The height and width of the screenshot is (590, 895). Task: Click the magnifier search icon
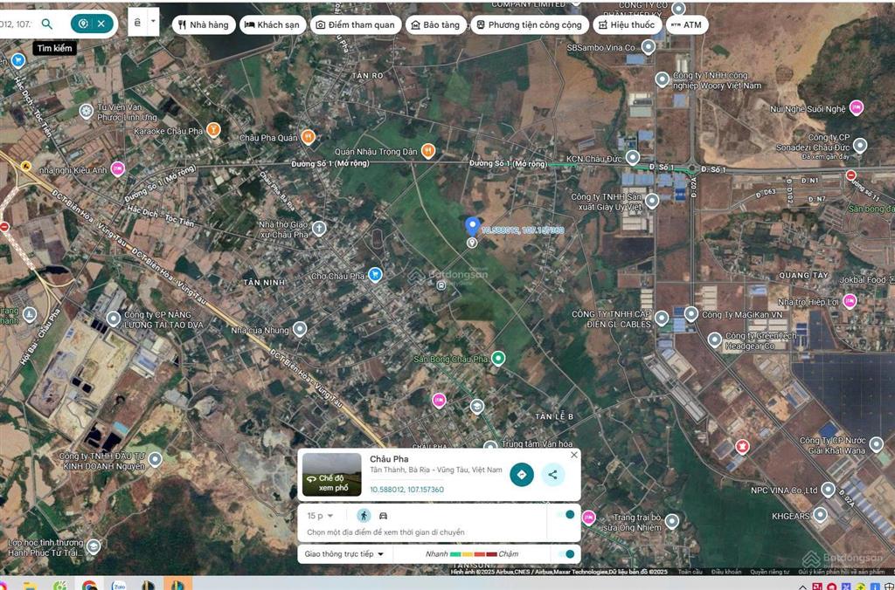pyautogui.click(x=47, y=24)
